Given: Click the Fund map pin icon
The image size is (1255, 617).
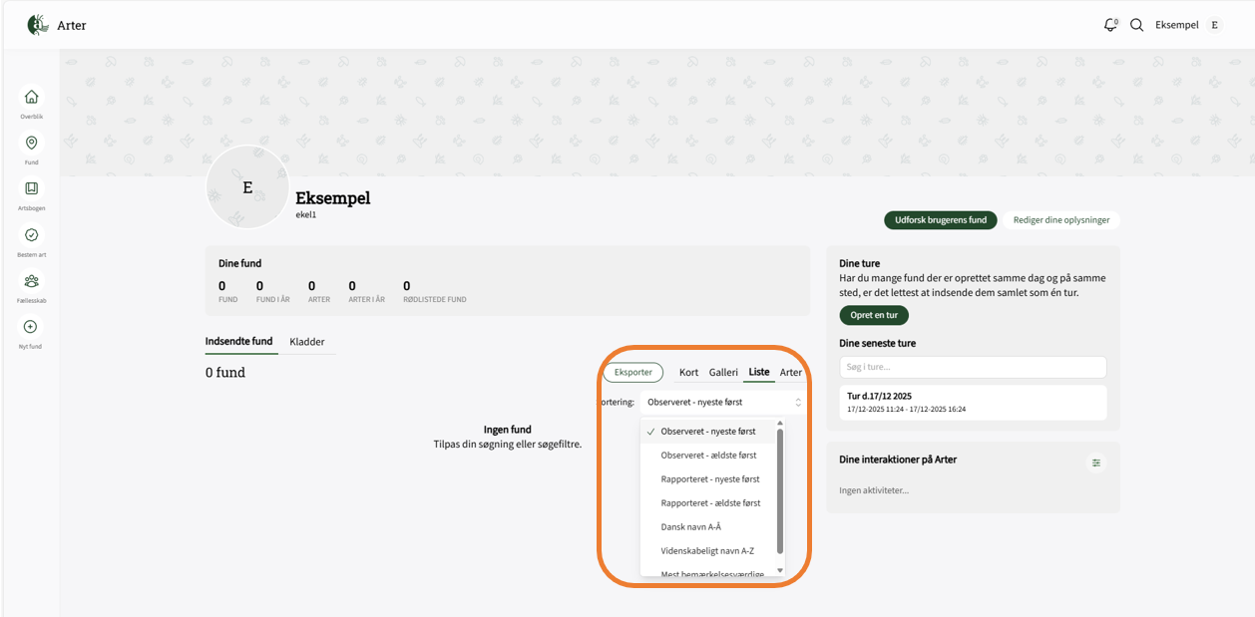Looking at the screenshot, I should coord(31,144).
